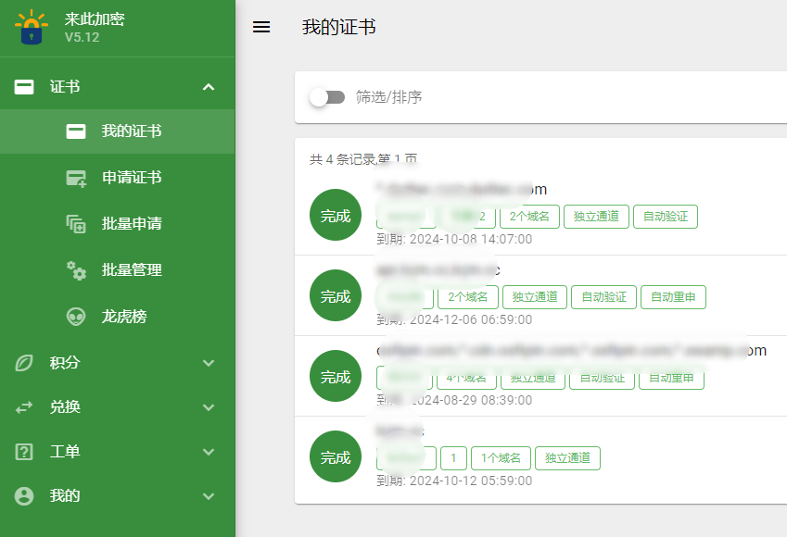
Task: Click the 兑换 swap arrows icon
Action: pos(24,407)
